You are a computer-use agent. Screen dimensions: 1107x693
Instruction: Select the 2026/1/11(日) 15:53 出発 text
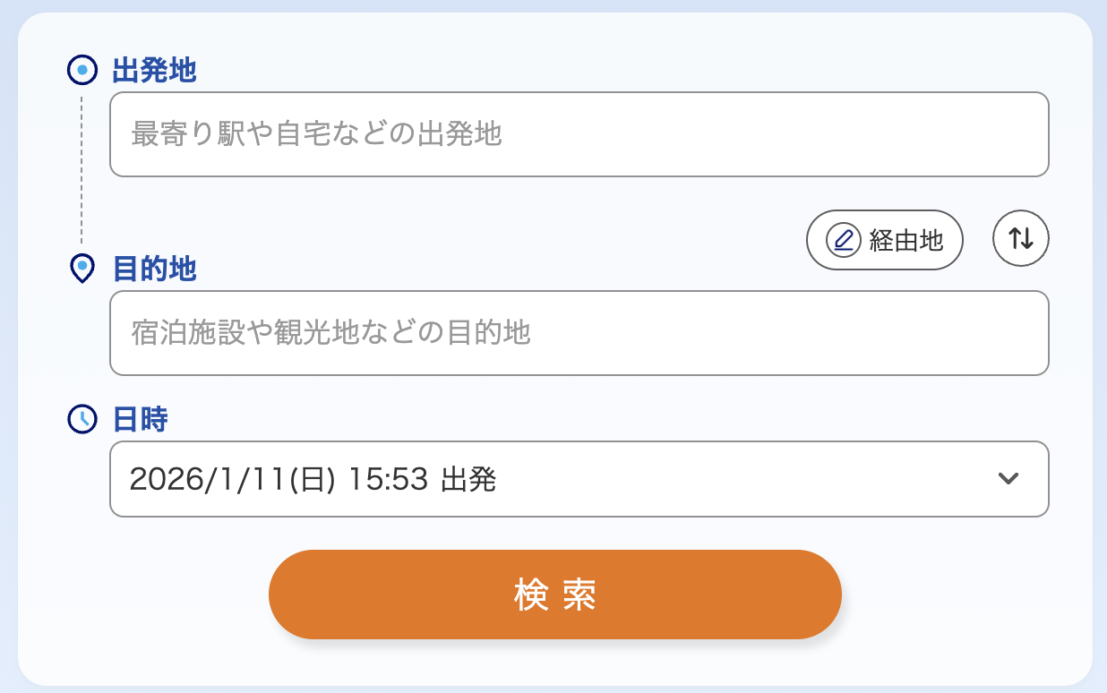point(312,480)
